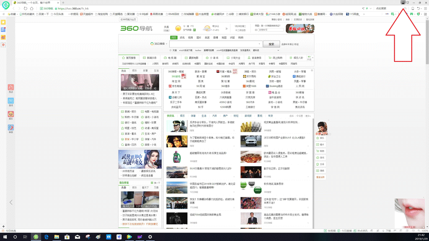429x241 pixels.
Task: Open the 天猫超市 bookmark
Action: click(86, 14)
